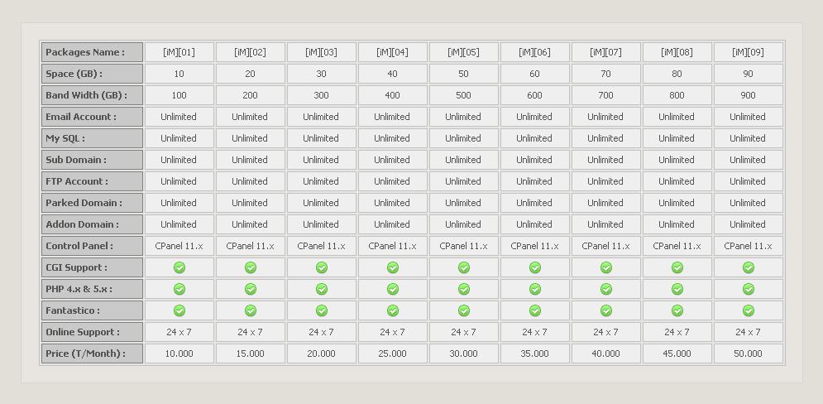Click the CGI Support checkmark for package [iM][09]
Viewport: 823px width, 404px height.
[749, 267]
